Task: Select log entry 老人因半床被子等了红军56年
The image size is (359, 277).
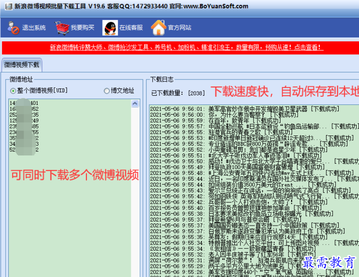Action: coord(233,254)
